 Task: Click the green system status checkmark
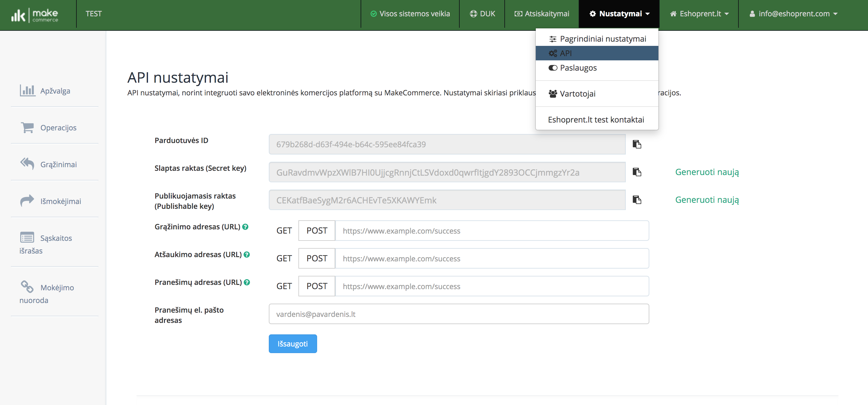(x=373, y=14)
